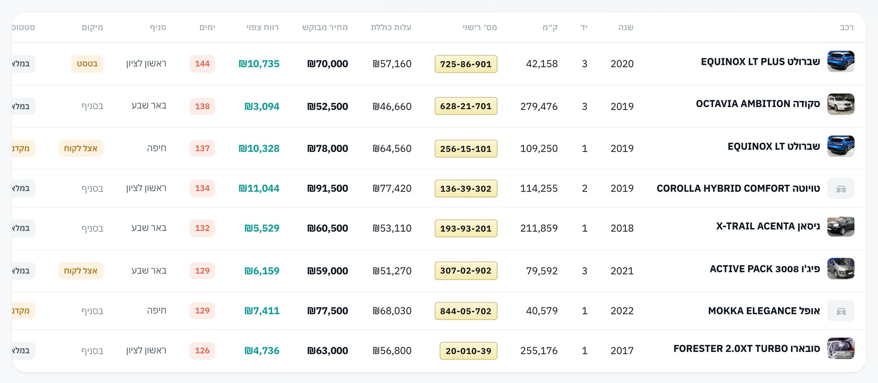The width and height of the screenshot is (878, 383).
Task: Click the 144 days badge
Action: [202, 64]
